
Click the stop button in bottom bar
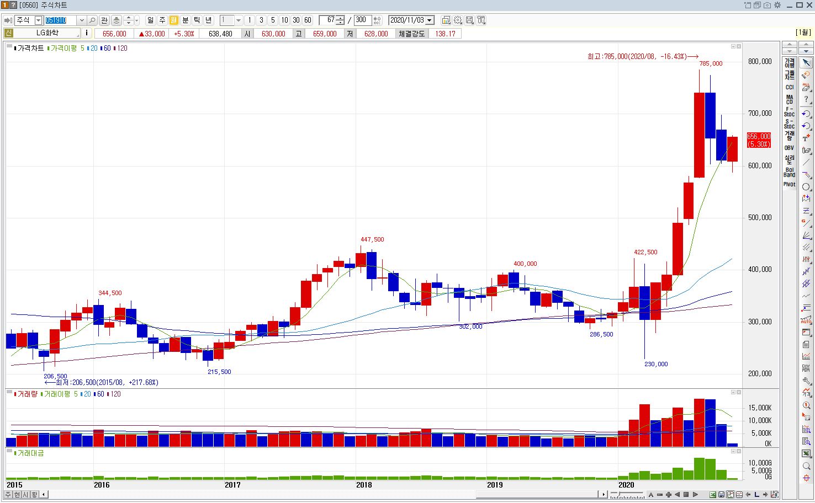pyautogui.click(x=686, y=495)
